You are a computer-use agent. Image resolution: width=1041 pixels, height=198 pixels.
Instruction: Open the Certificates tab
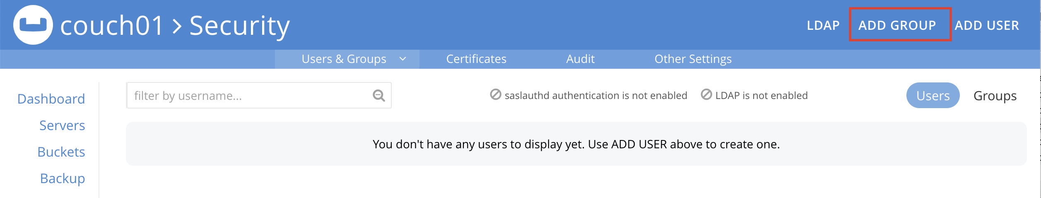[x=476, y=59]
